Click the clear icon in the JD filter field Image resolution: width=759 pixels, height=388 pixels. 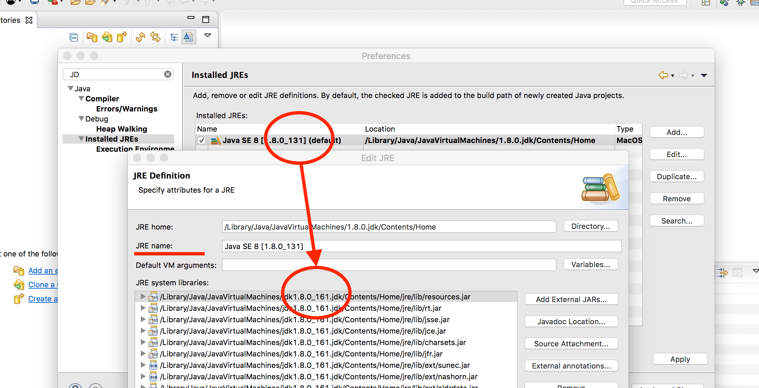[x=167, y=74]
